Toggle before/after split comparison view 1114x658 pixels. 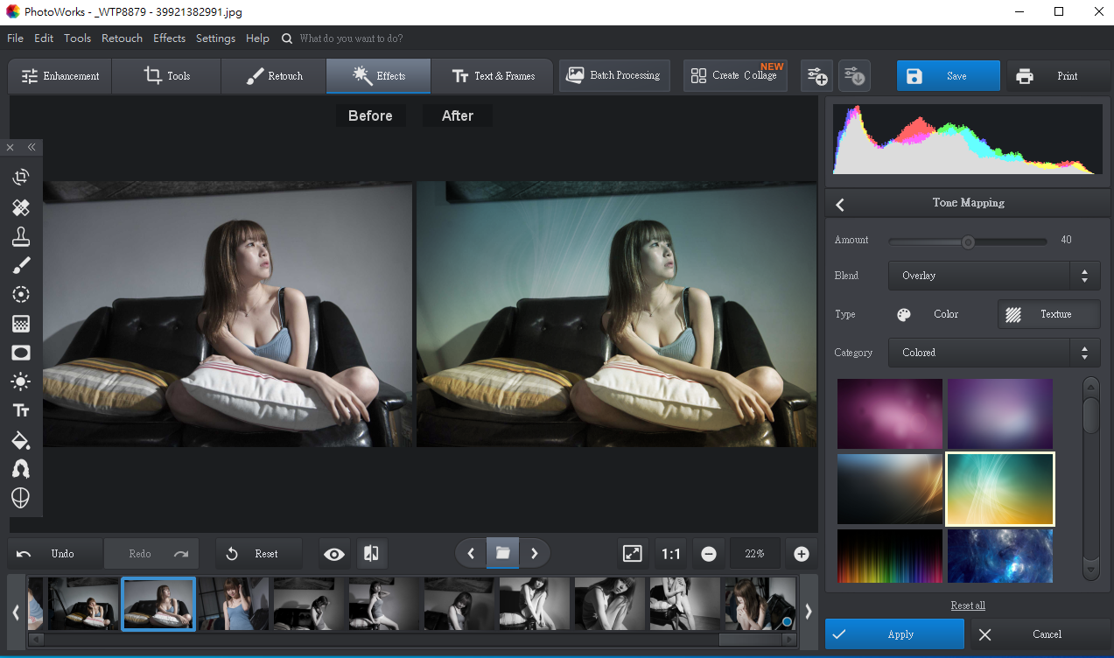(x=371, y=554)
